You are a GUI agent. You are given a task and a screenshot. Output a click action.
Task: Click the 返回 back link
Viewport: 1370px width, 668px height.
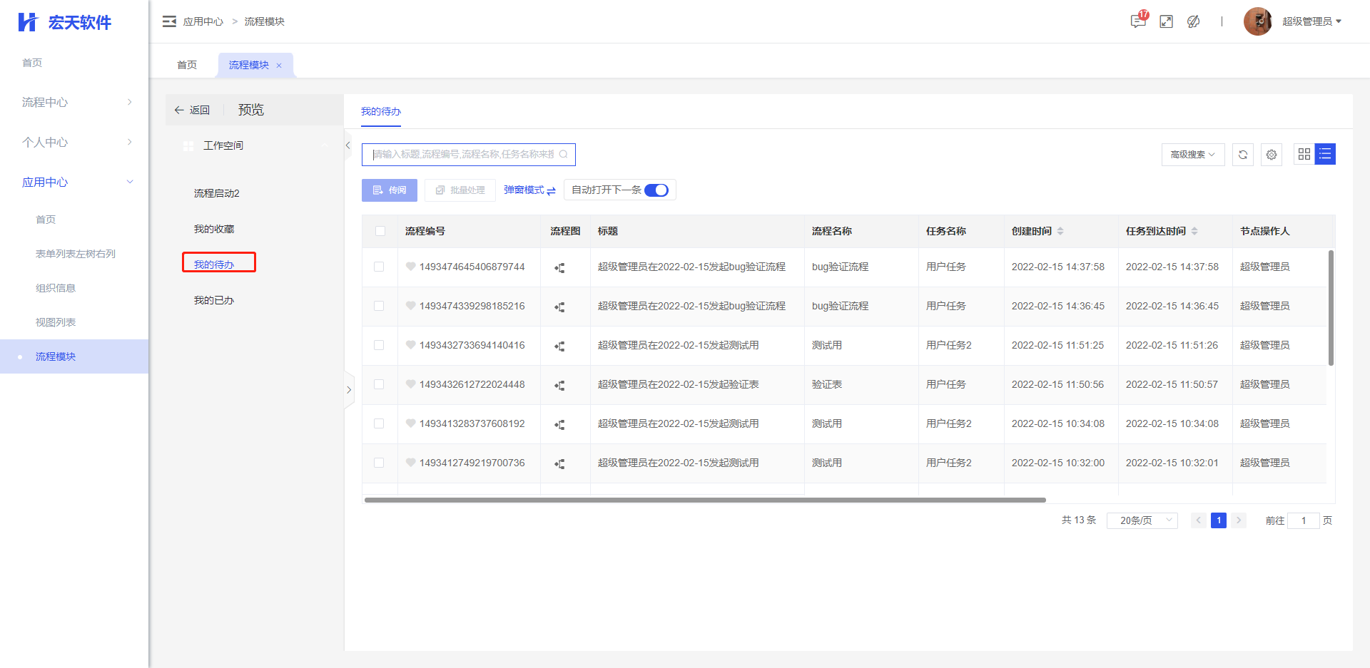click(193, 110)
